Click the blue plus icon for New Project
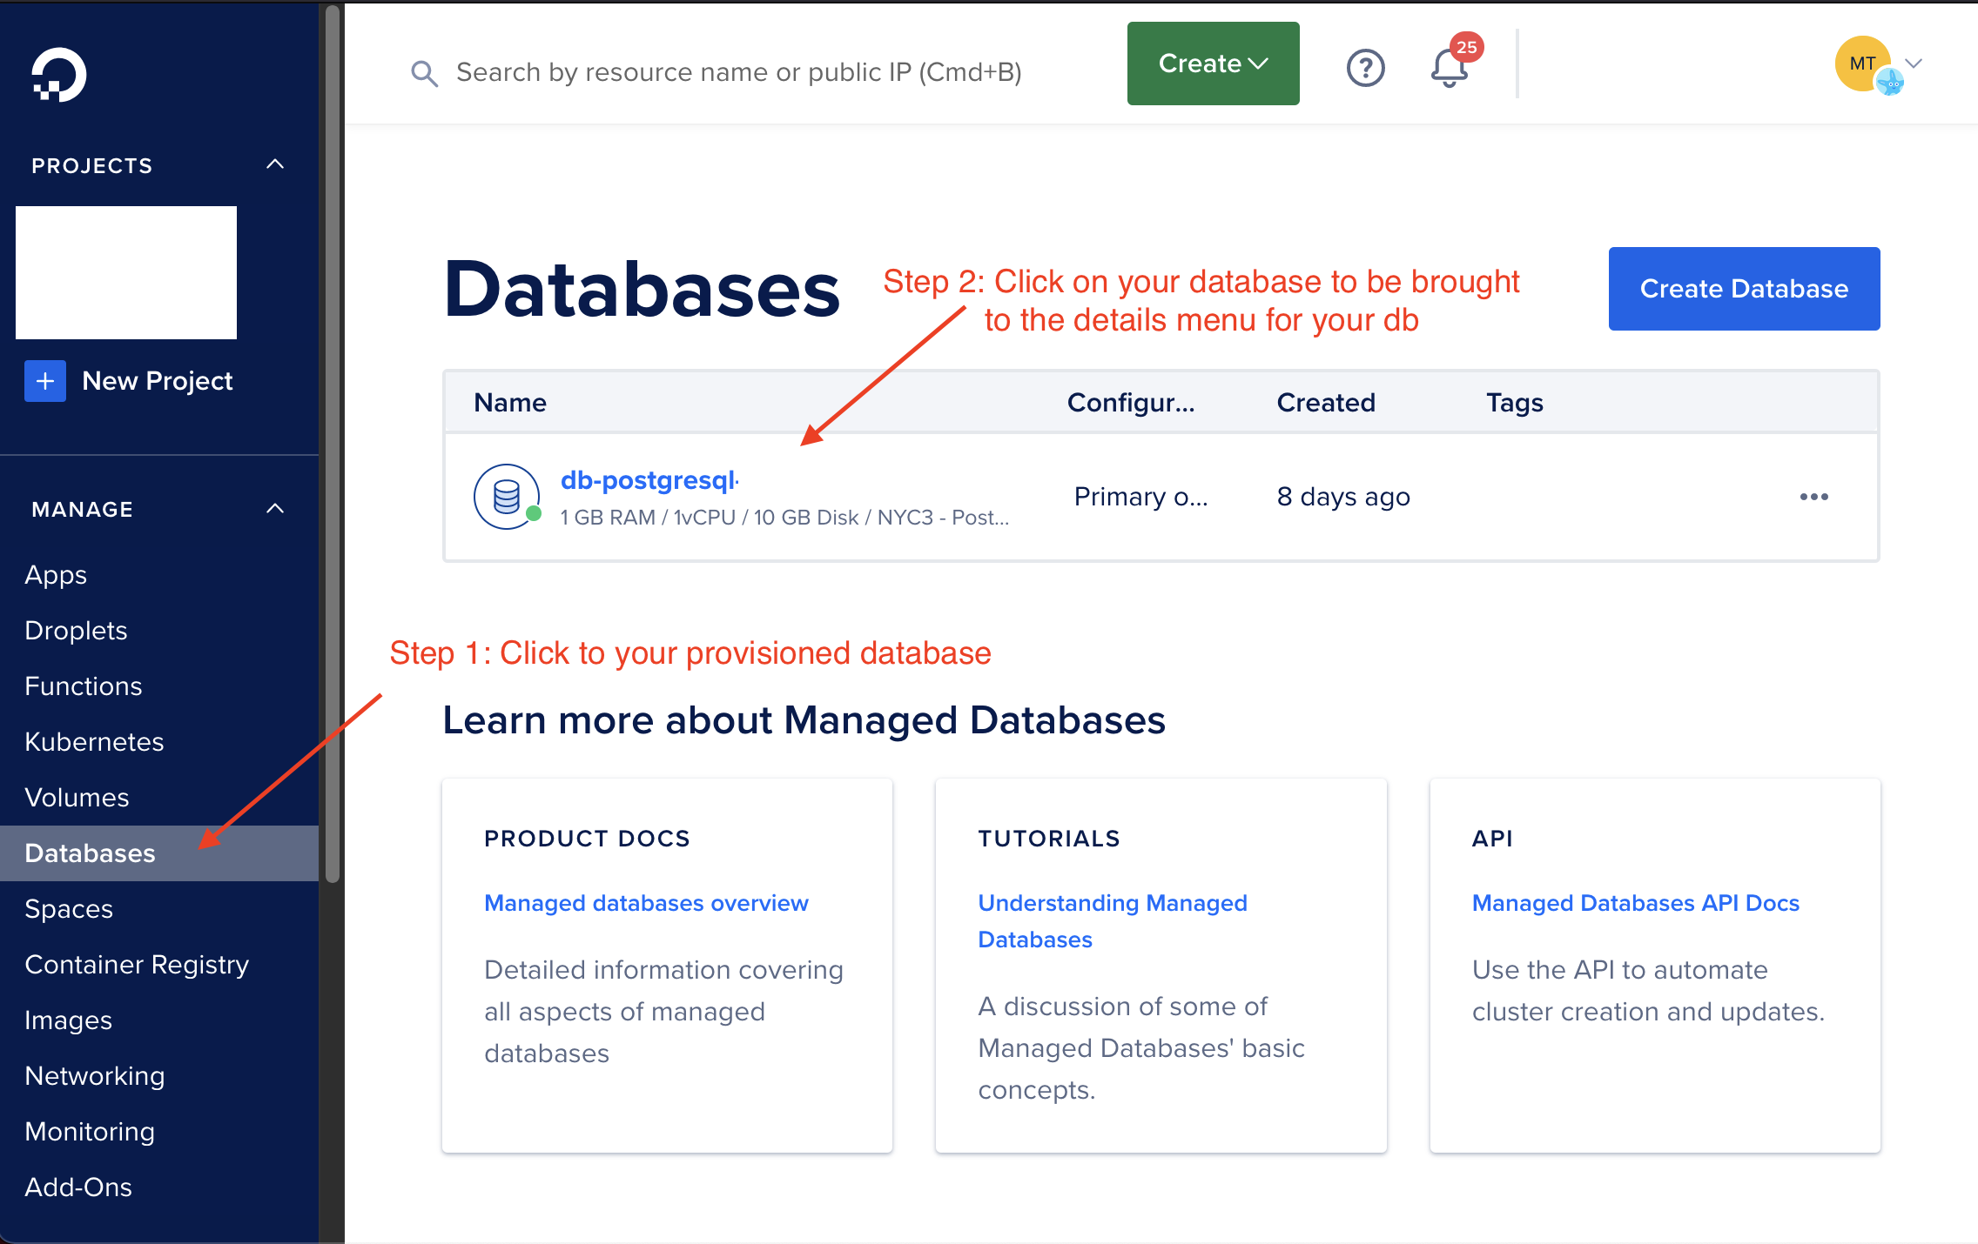 (45, 381)
